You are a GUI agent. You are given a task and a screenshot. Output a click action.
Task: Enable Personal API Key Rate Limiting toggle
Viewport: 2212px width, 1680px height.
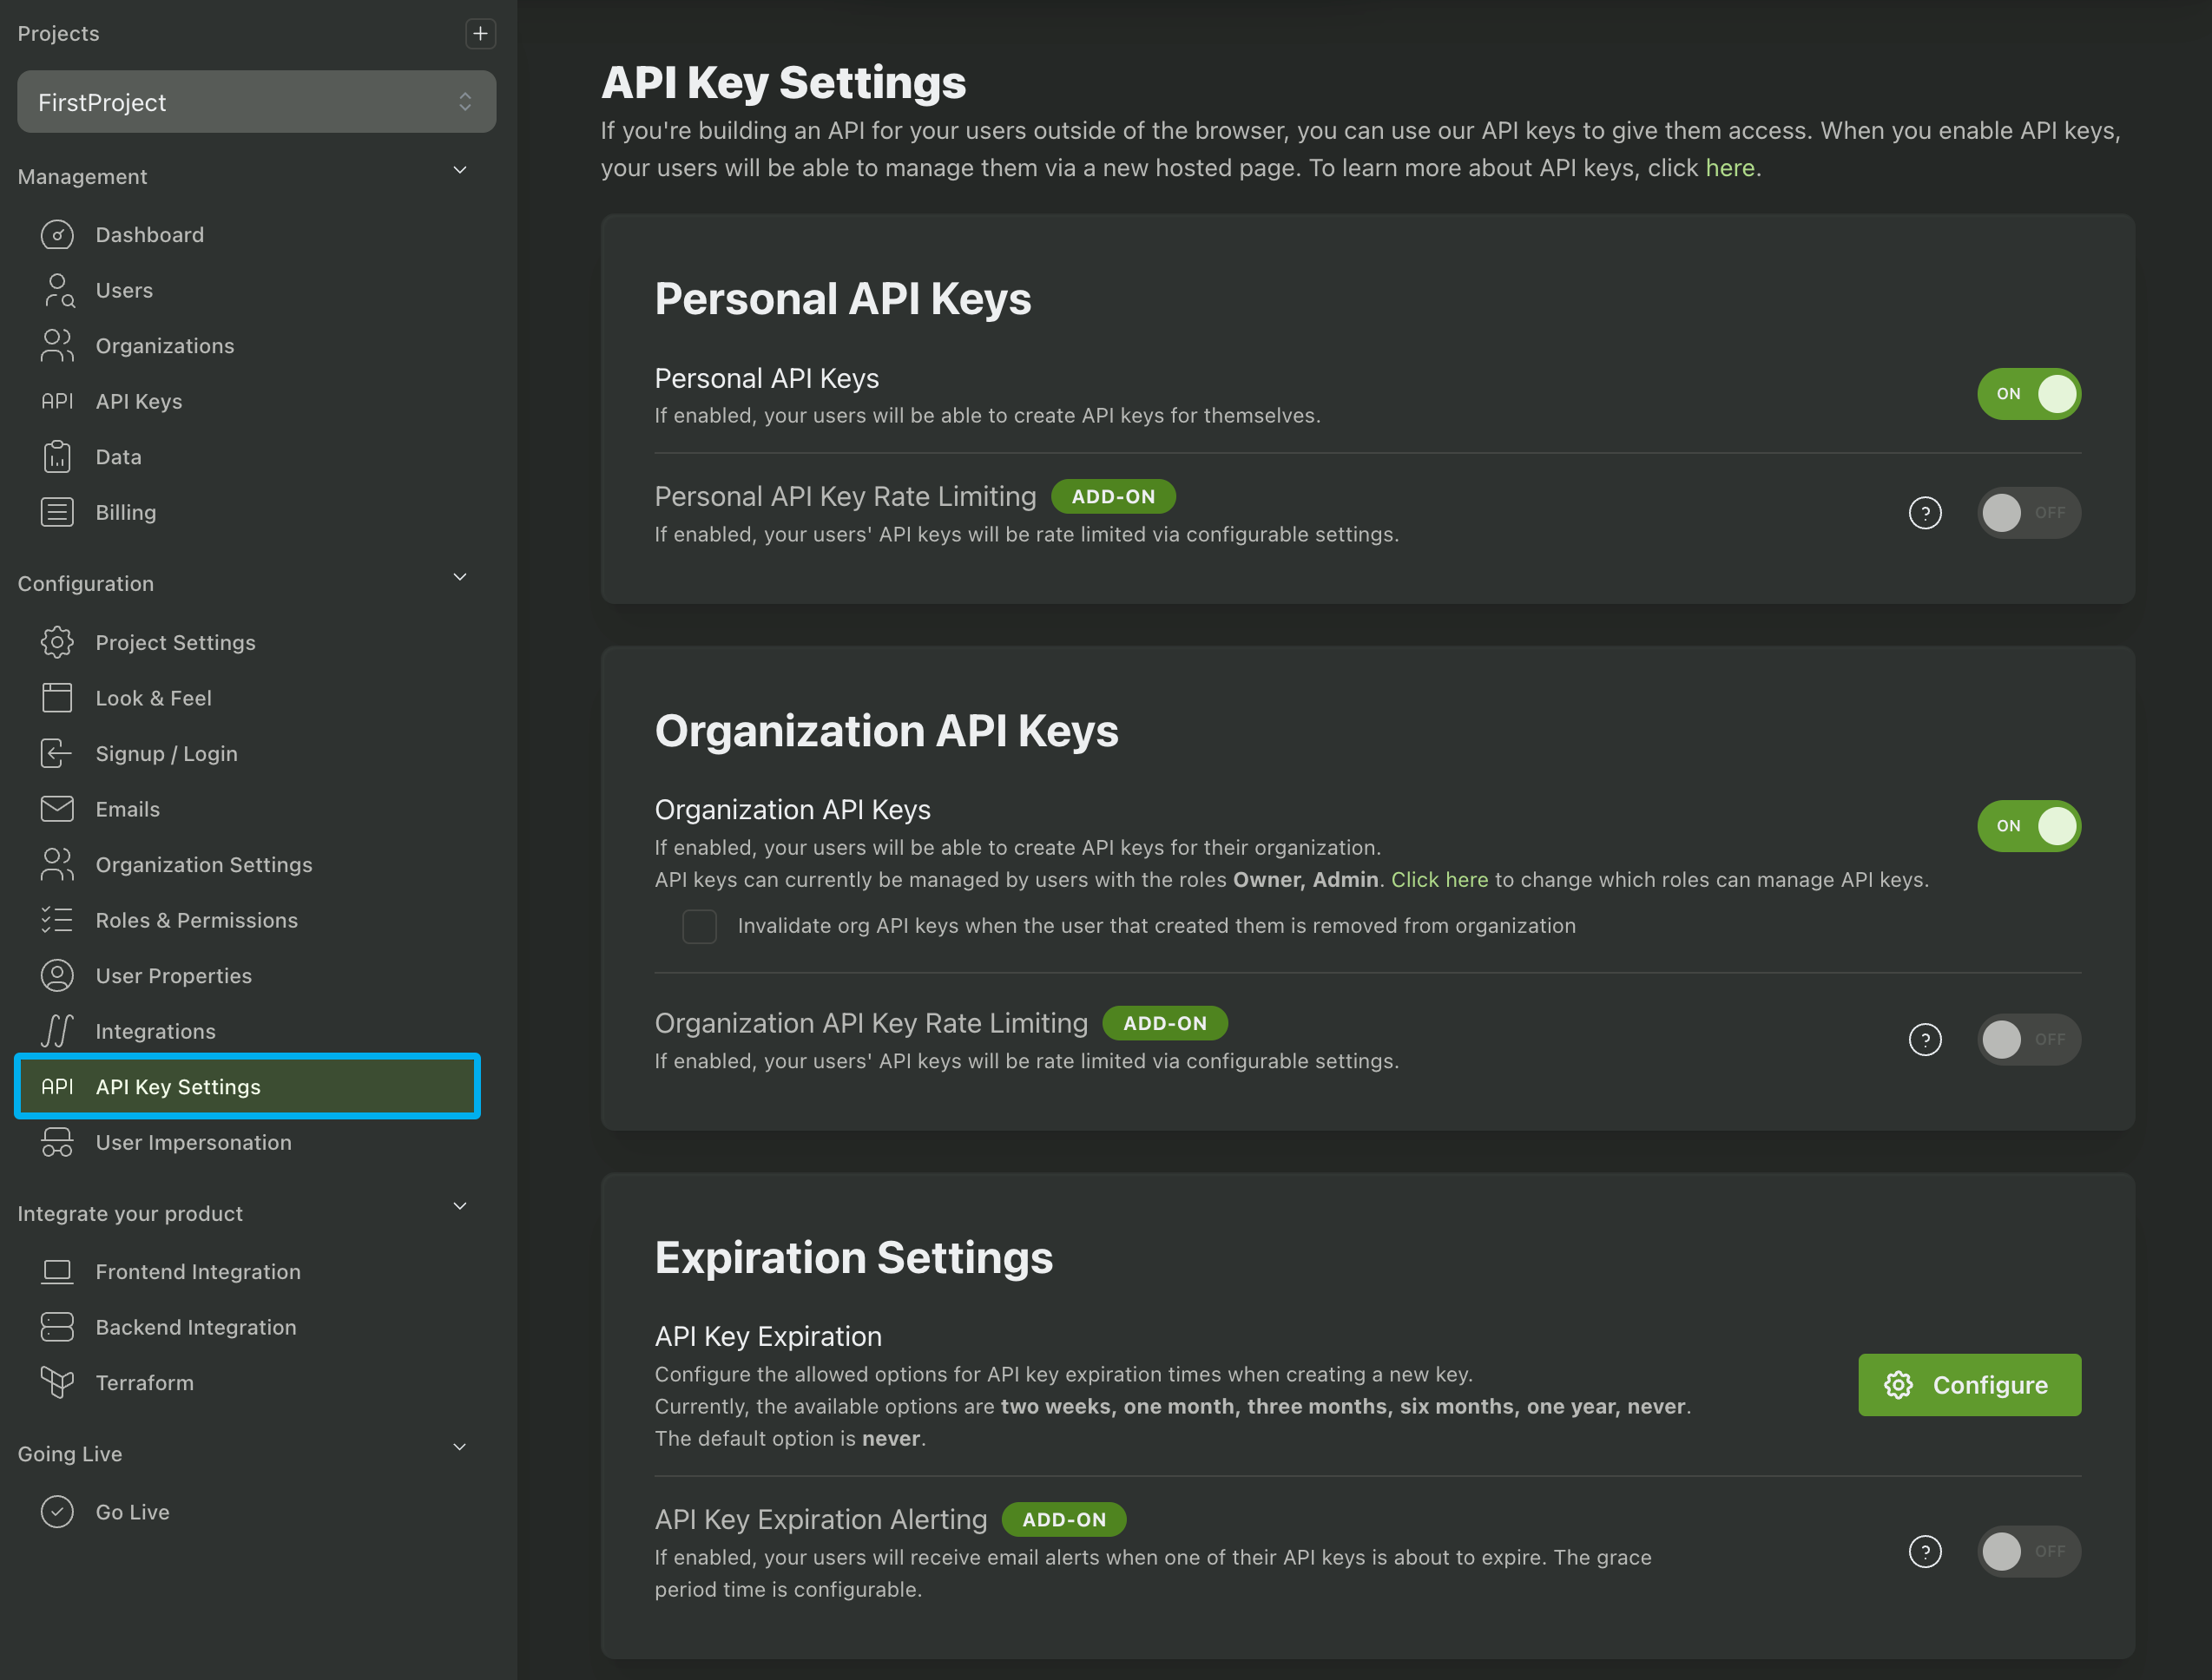click(2029, 513)
